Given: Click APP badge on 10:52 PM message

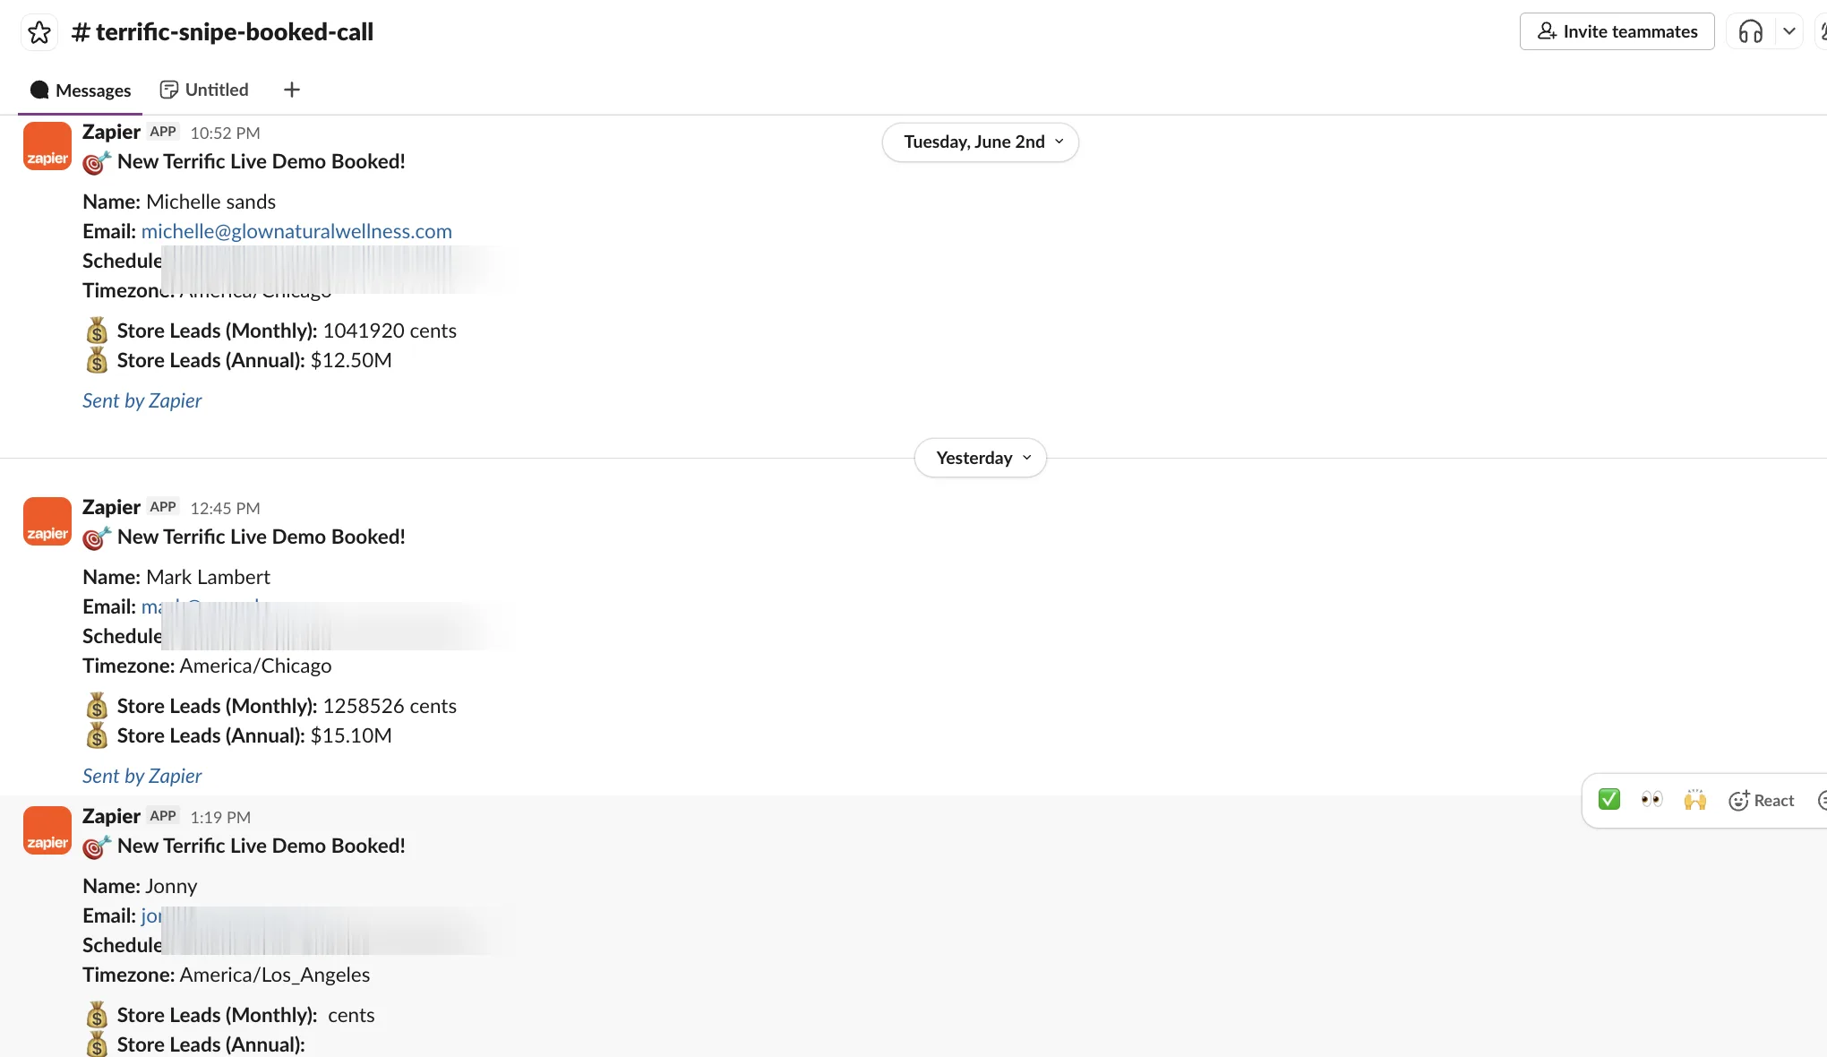Looking at the screenshot, I should coord(163,132).
